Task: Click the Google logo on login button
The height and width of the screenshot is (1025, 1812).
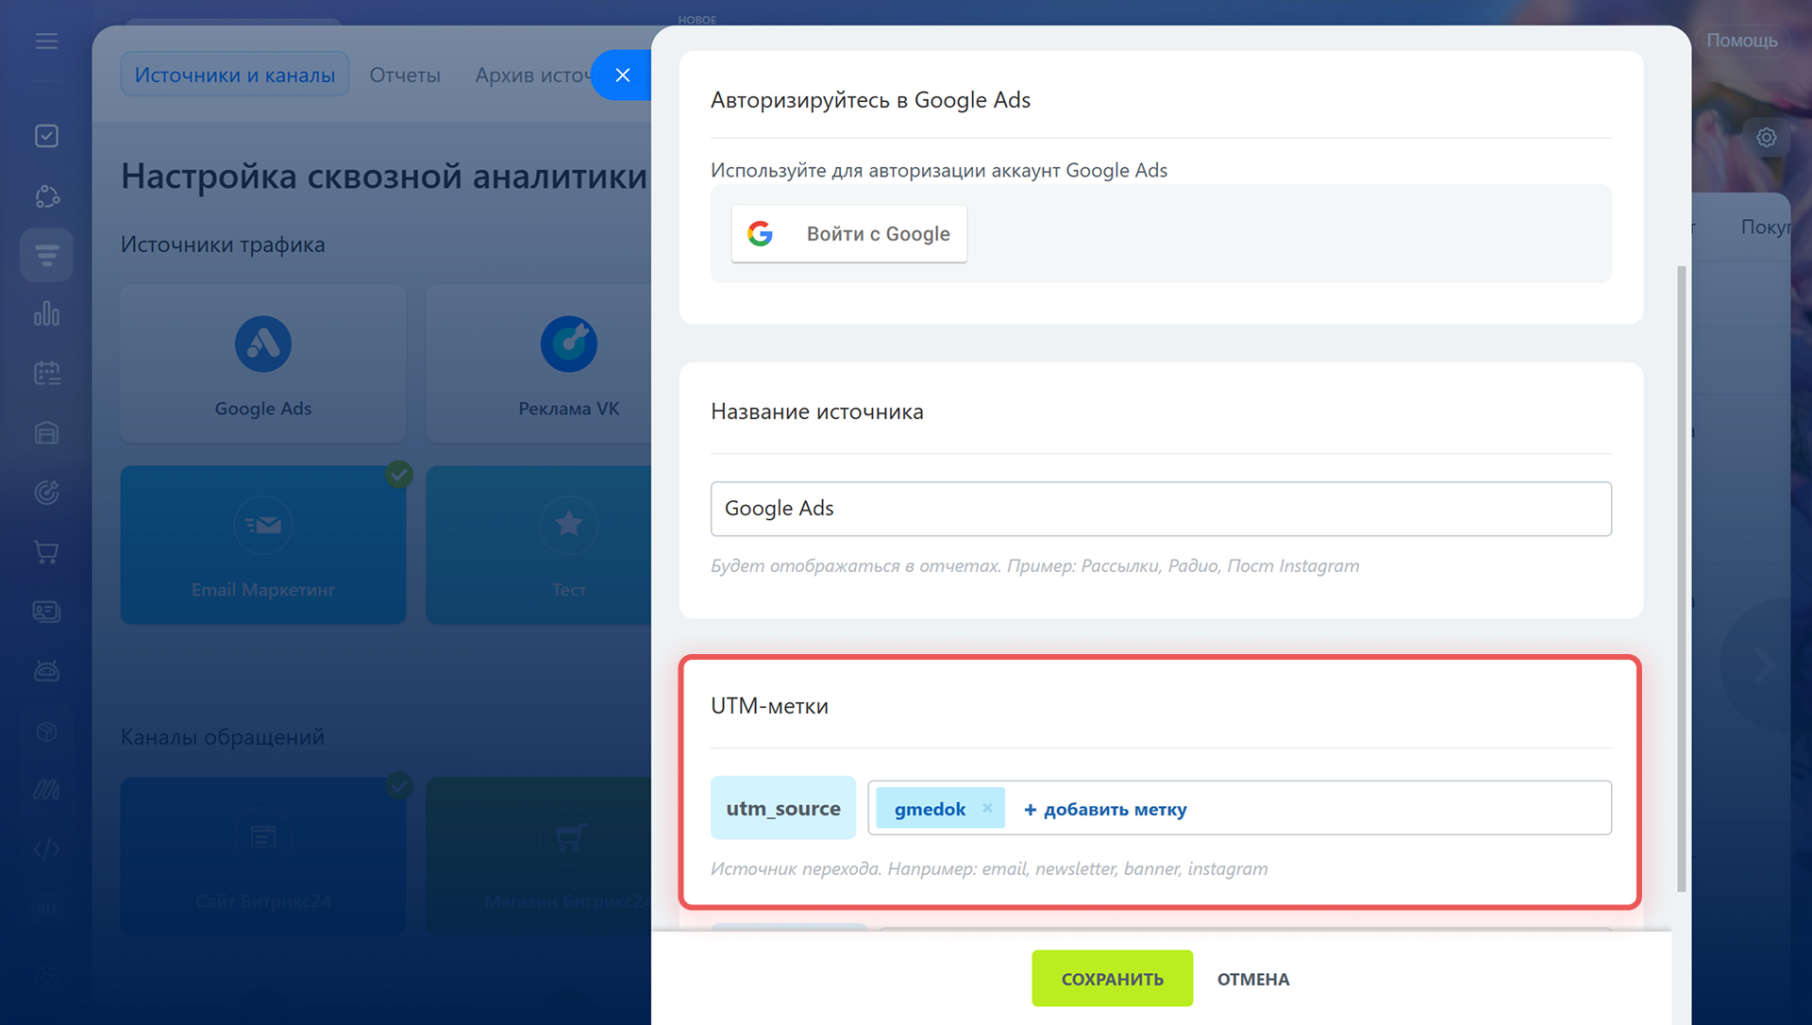Action: 761,234
